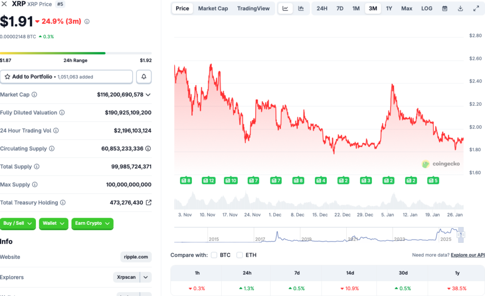The width and height of the screenshot is (485, 296).
Task: Open the ripple.com website link
Action: (136, 257)
